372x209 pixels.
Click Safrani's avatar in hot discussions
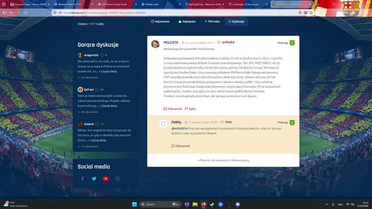[80, 89]
